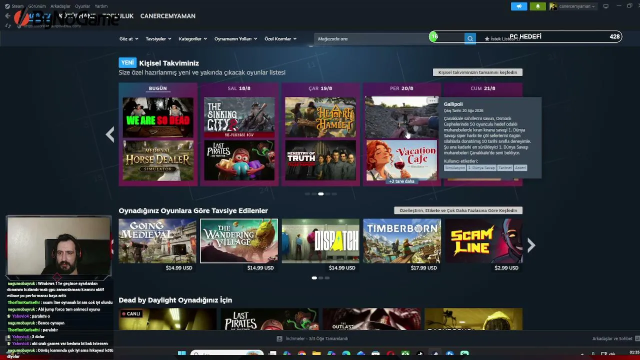Select the fourth page dot under the calendar
This screenshot has height=360, width=640.
pos(328,194)
